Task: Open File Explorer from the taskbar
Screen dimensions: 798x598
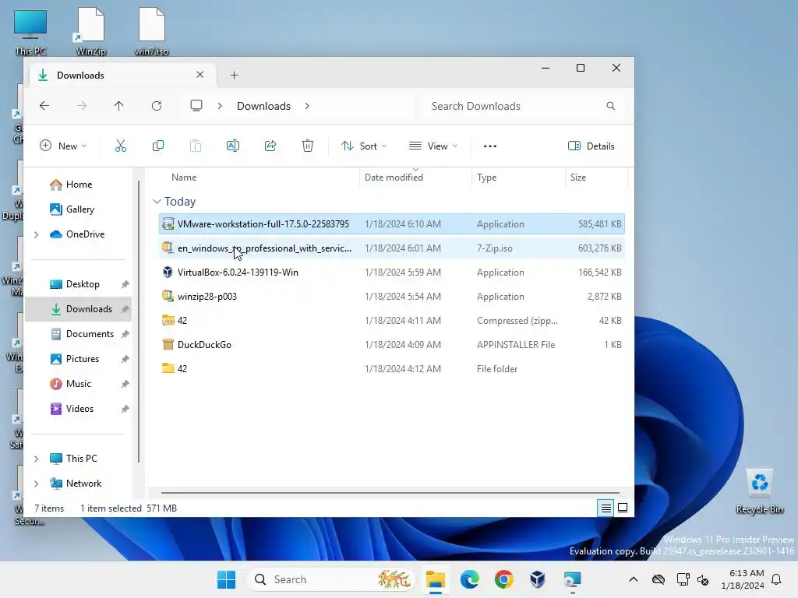Action: coord(435,579)
